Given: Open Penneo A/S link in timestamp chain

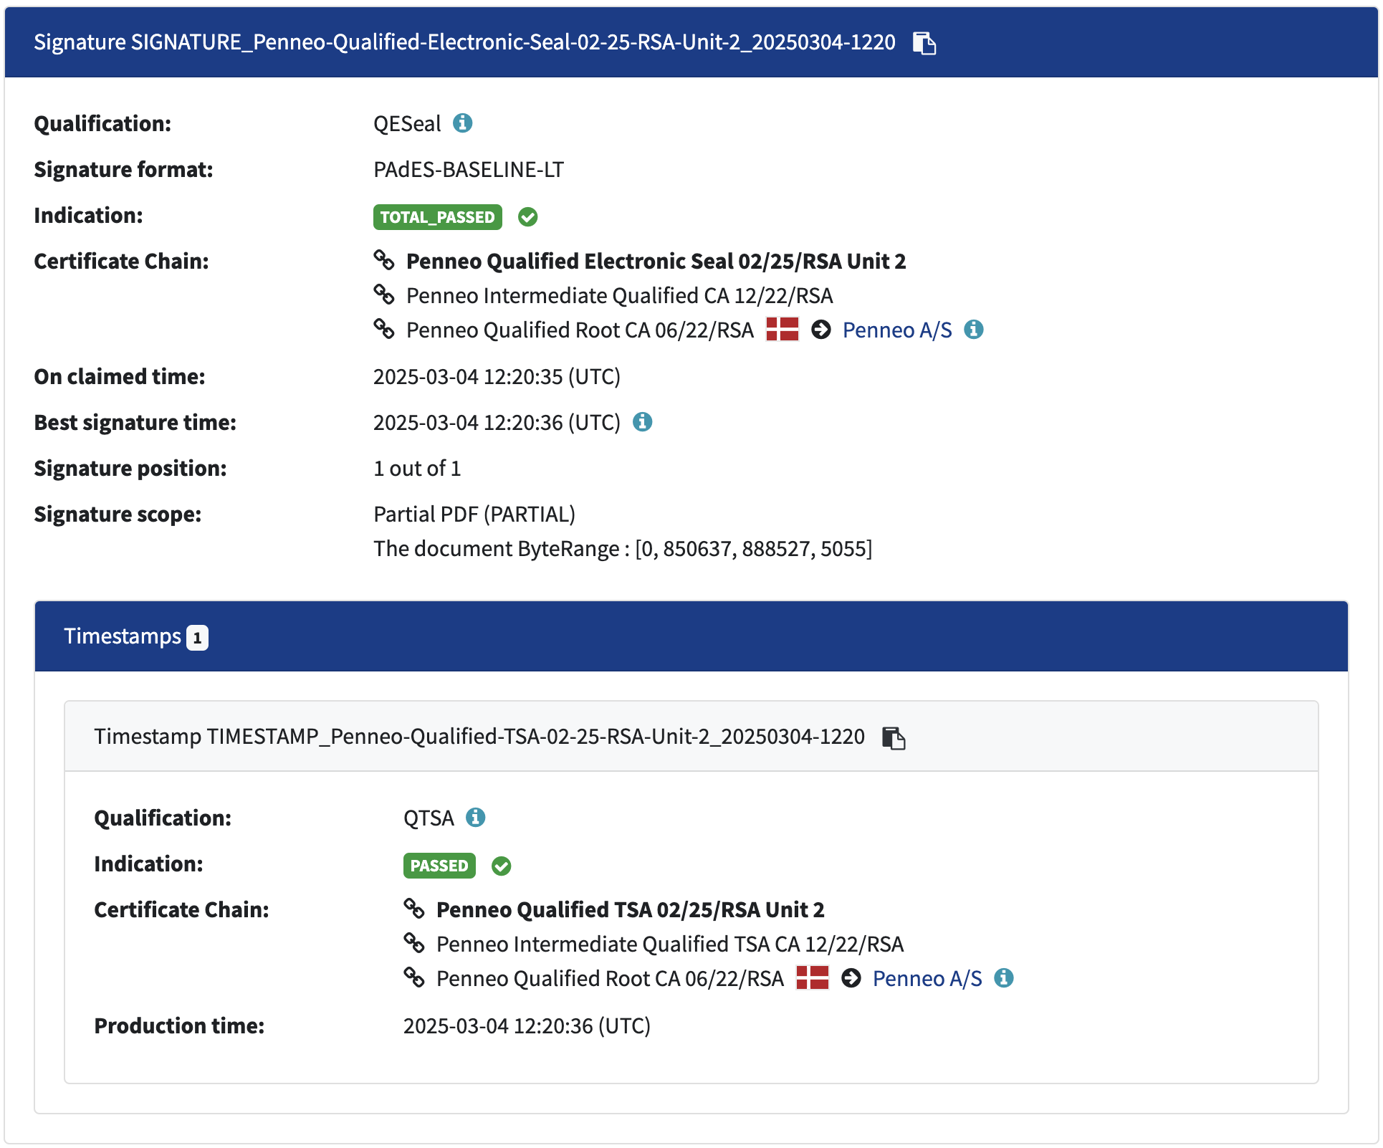Looking at the screenshot, I should point(927,978).
